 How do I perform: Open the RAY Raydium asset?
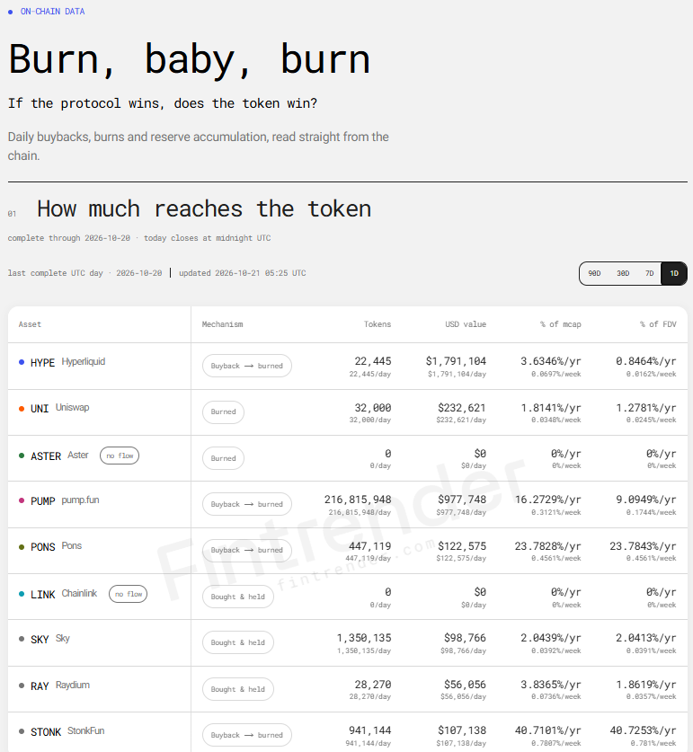point(60,686)
